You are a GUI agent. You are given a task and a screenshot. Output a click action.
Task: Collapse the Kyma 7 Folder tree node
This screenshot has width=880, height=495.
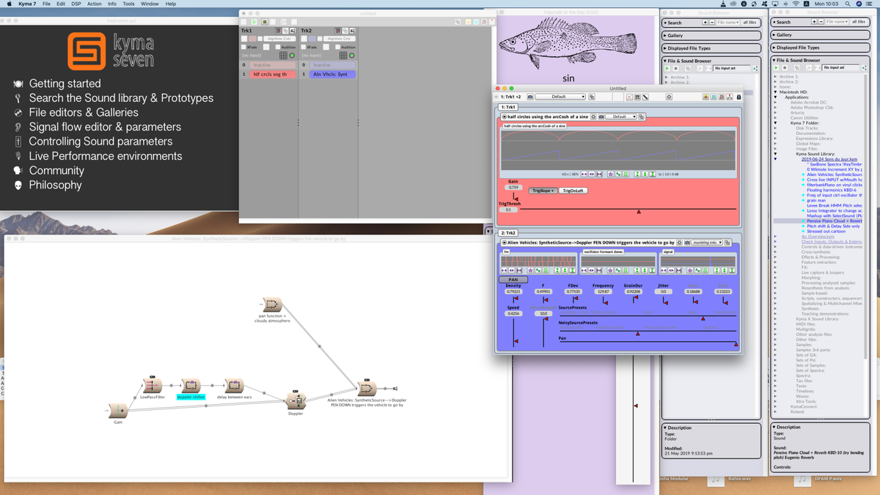pyautogui.click(x=775, y=122)
